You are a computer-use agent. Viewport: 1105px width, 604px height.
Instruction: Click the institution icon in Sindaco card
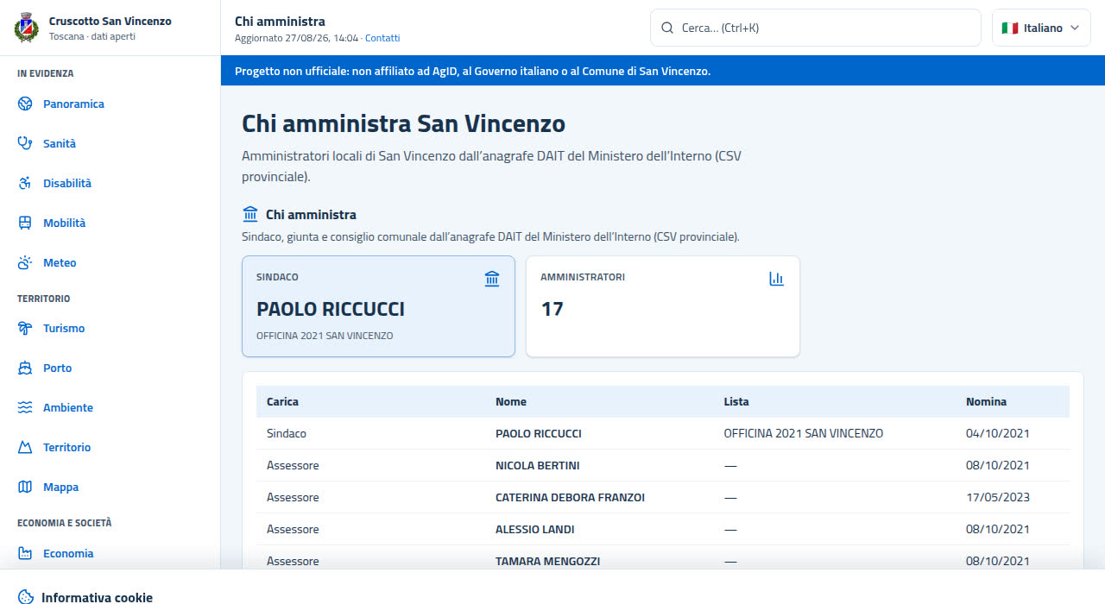click(492, 279)
